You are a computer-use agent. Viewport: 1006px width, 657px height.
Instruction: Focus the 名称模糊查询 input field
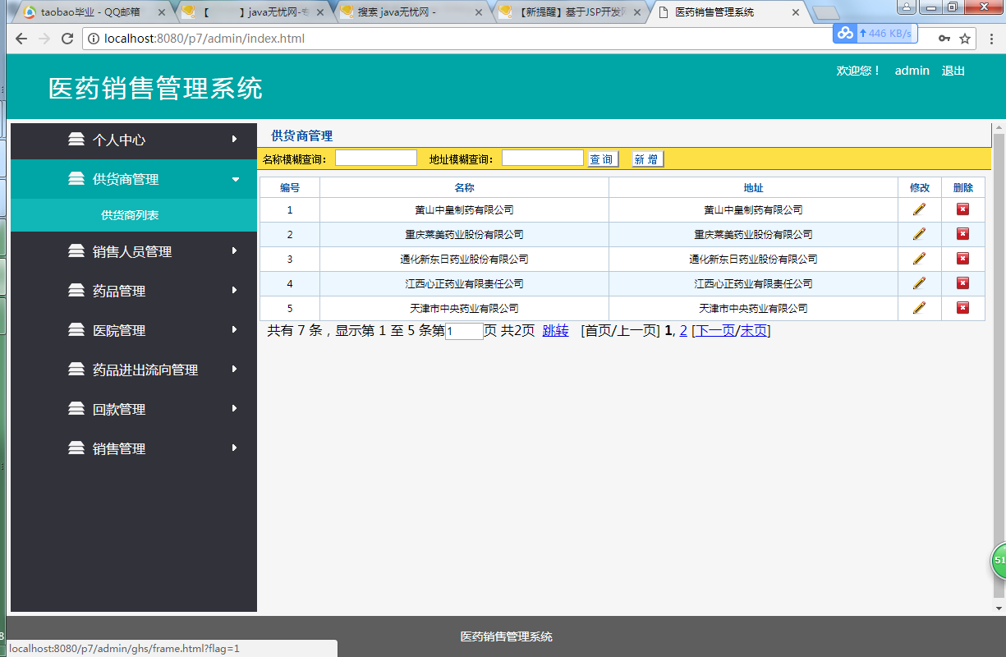pos(376,158)
